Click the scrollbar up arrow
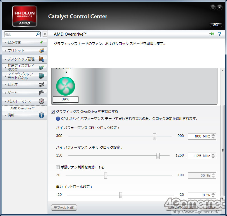The height and width of the screenshot is (216, 227). tap(223, 70)
